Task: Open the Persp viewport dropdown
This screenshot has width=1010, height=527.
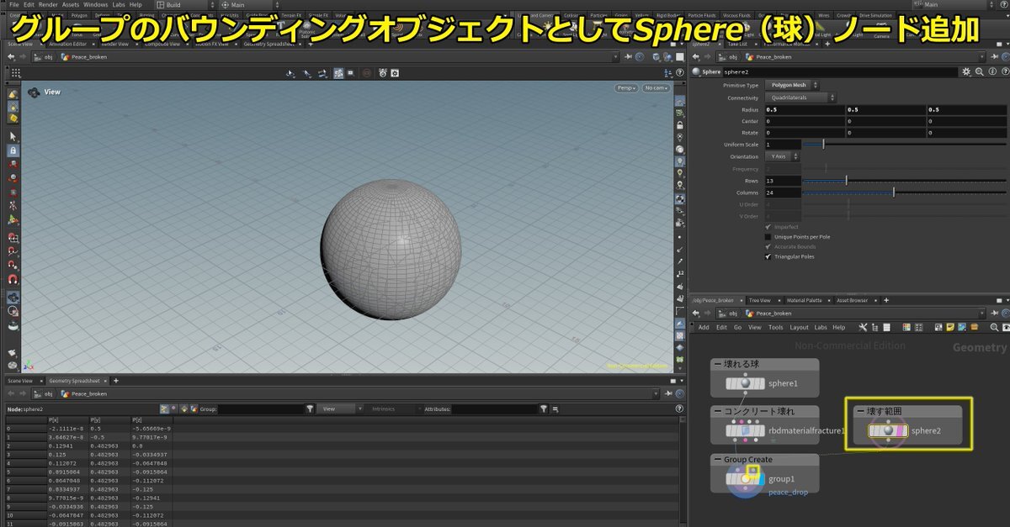Action: (x=625, y=87)
